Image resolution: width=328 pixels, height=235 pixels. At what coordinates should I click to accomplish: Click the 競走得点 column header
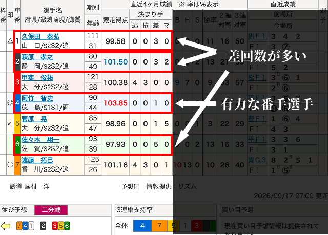click(x=115, y=20)
